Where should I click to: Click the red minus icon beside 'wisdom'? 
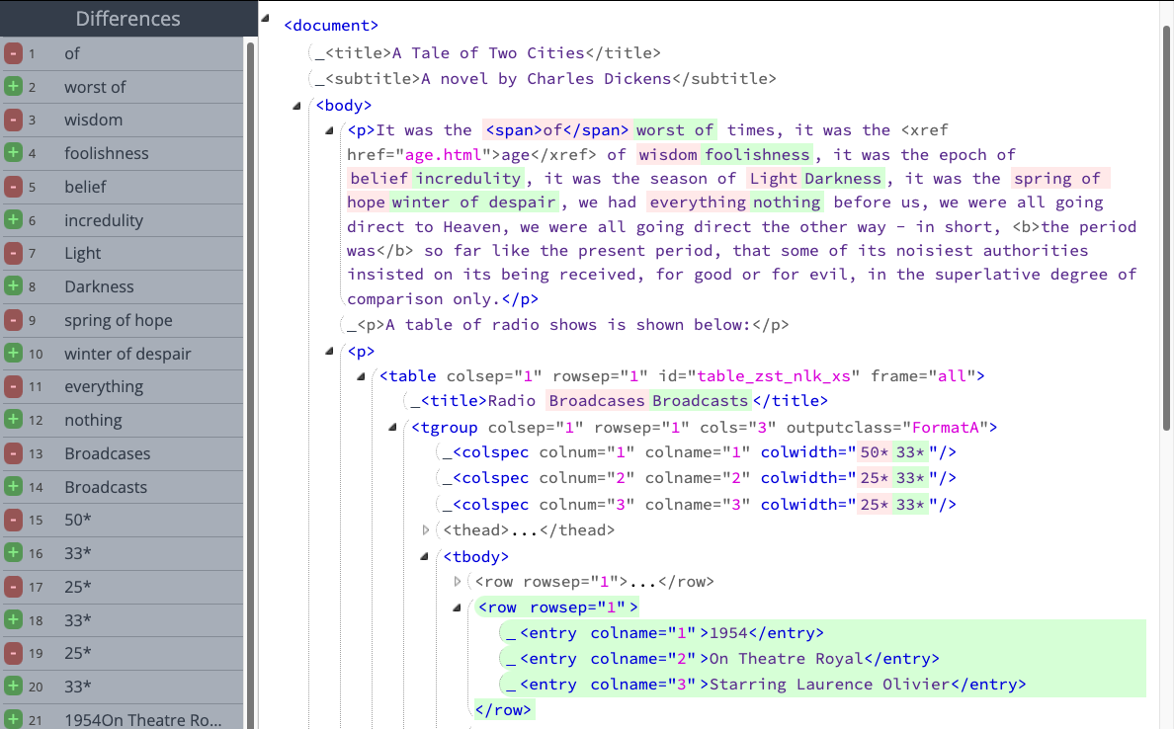click(x=13, y=120)
